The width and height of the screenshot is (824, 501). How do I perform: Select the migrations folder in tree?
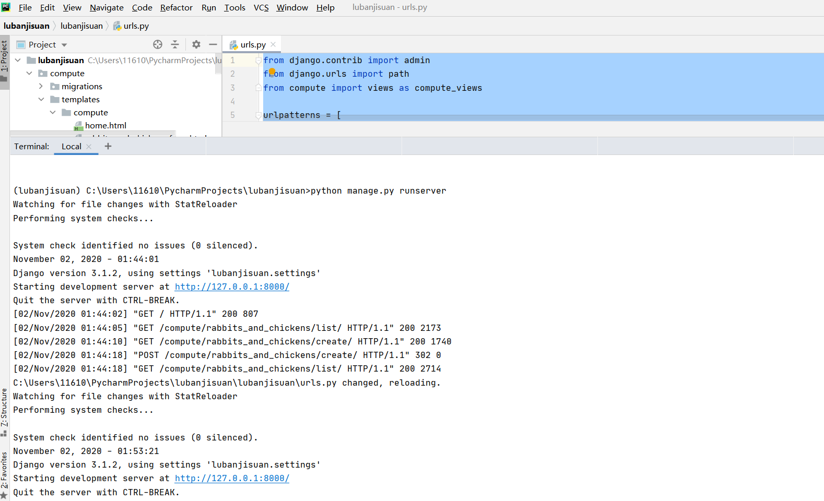point(82,86)
